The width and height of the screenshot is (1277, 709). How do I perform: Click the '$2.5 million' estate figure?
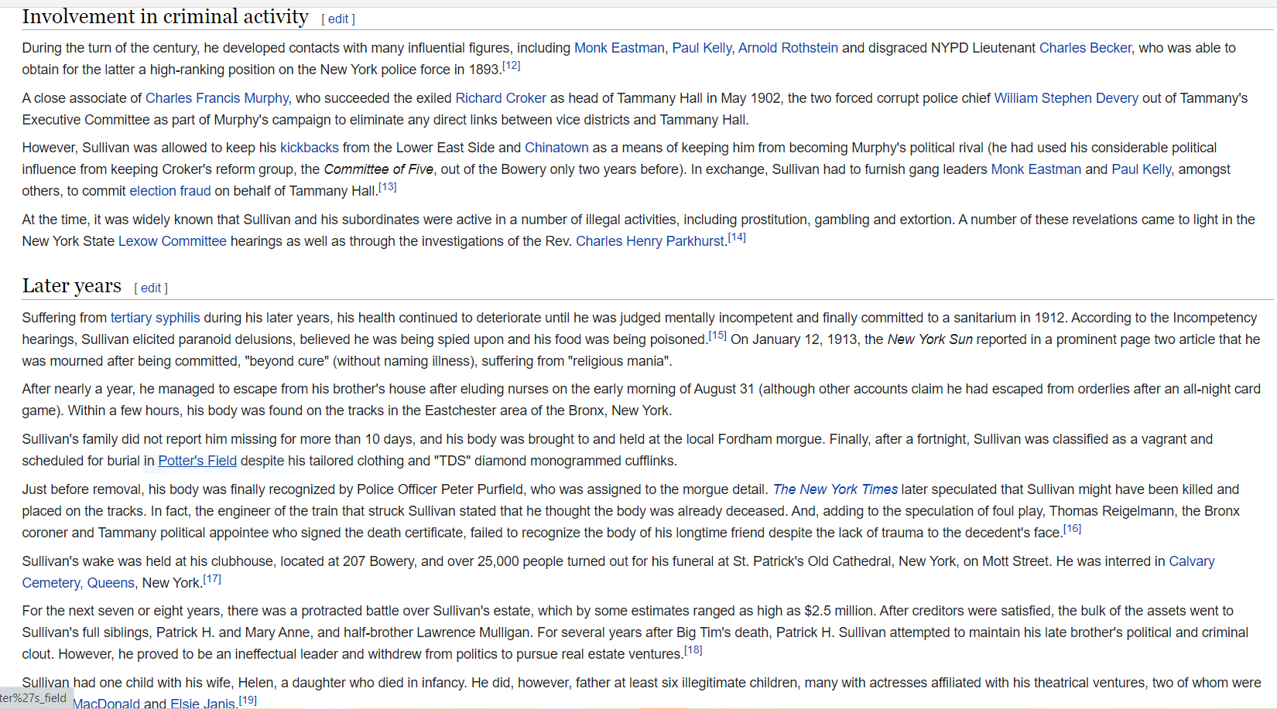click(840, 611)
